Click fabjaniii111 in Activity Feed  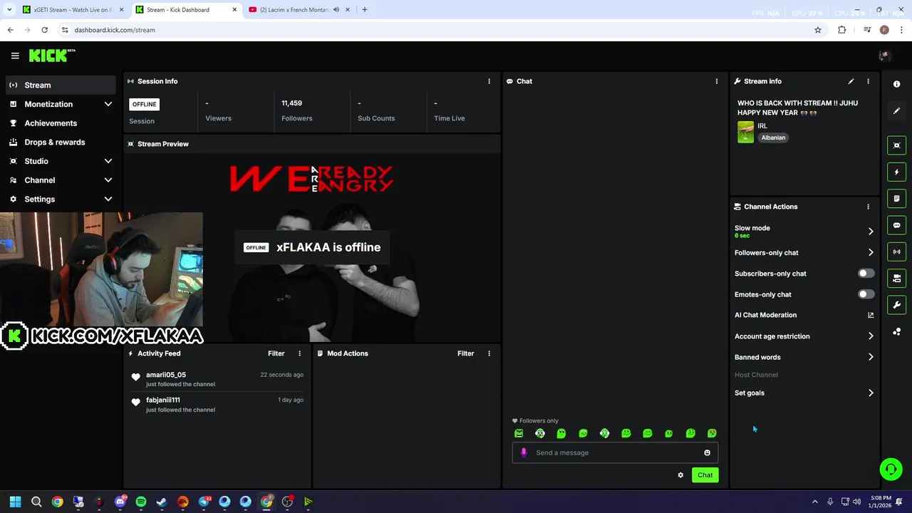[x=163, y=400]
